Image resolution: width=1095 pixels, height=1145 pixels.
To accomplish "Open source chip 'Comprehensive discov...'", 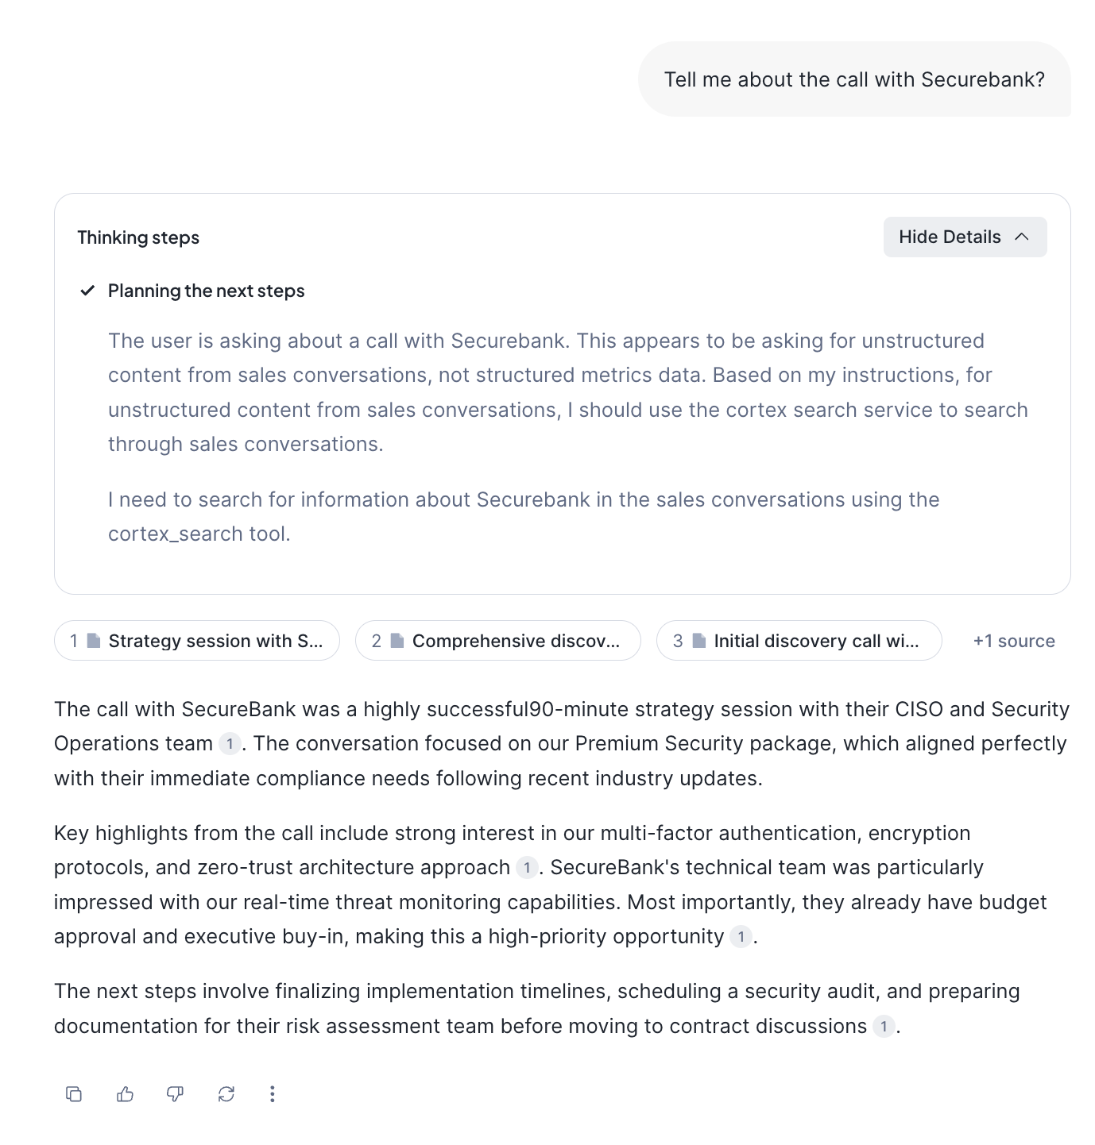I will click(497, 640).
